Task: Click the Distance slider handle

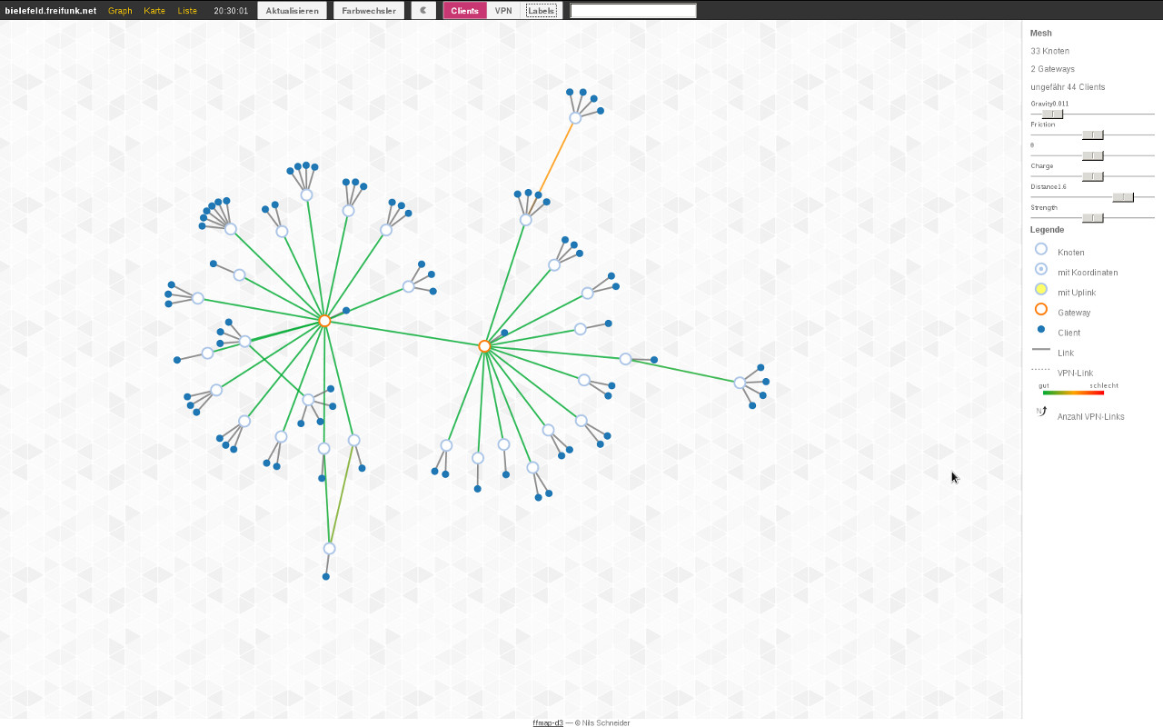Action: [x=1123, y=197]
